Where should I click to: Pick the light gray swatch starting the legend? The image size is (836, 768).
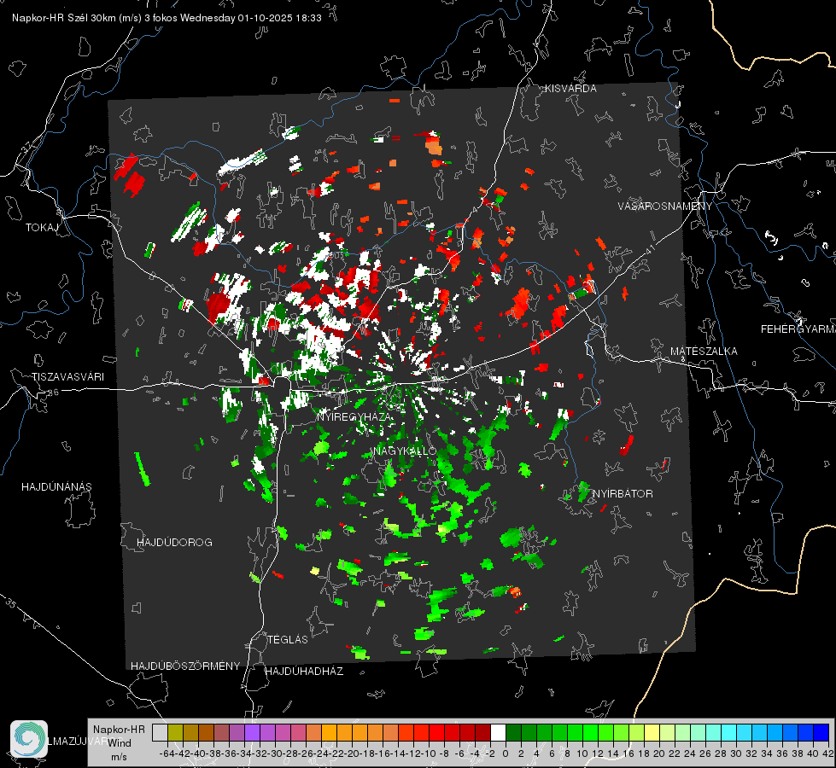pos(160,732)
